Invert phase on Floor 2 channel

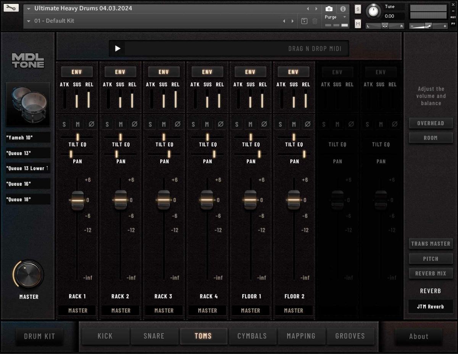(x=308, y=124)
